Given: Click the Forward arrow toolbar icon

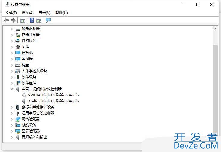Looking at the screenshot, I should click(13, 20).
